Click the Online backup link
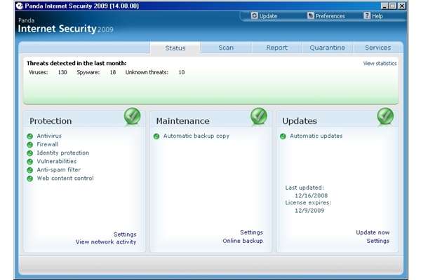The image size is (421, 280). coord(243,241)
